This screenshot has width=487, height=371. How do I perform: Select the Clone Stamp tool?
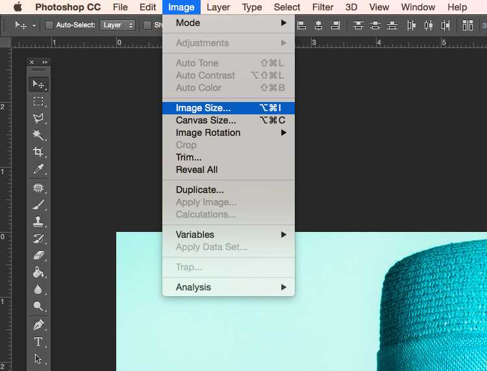point(38,222)
